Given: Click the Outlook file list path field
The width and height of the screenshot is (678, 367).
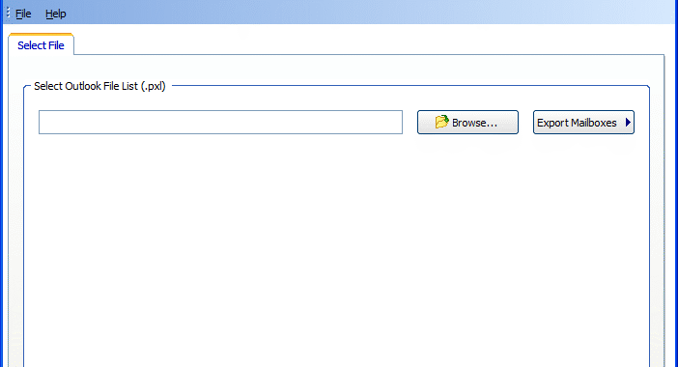Looking at the screenshot, I should [x=220, y=123].
